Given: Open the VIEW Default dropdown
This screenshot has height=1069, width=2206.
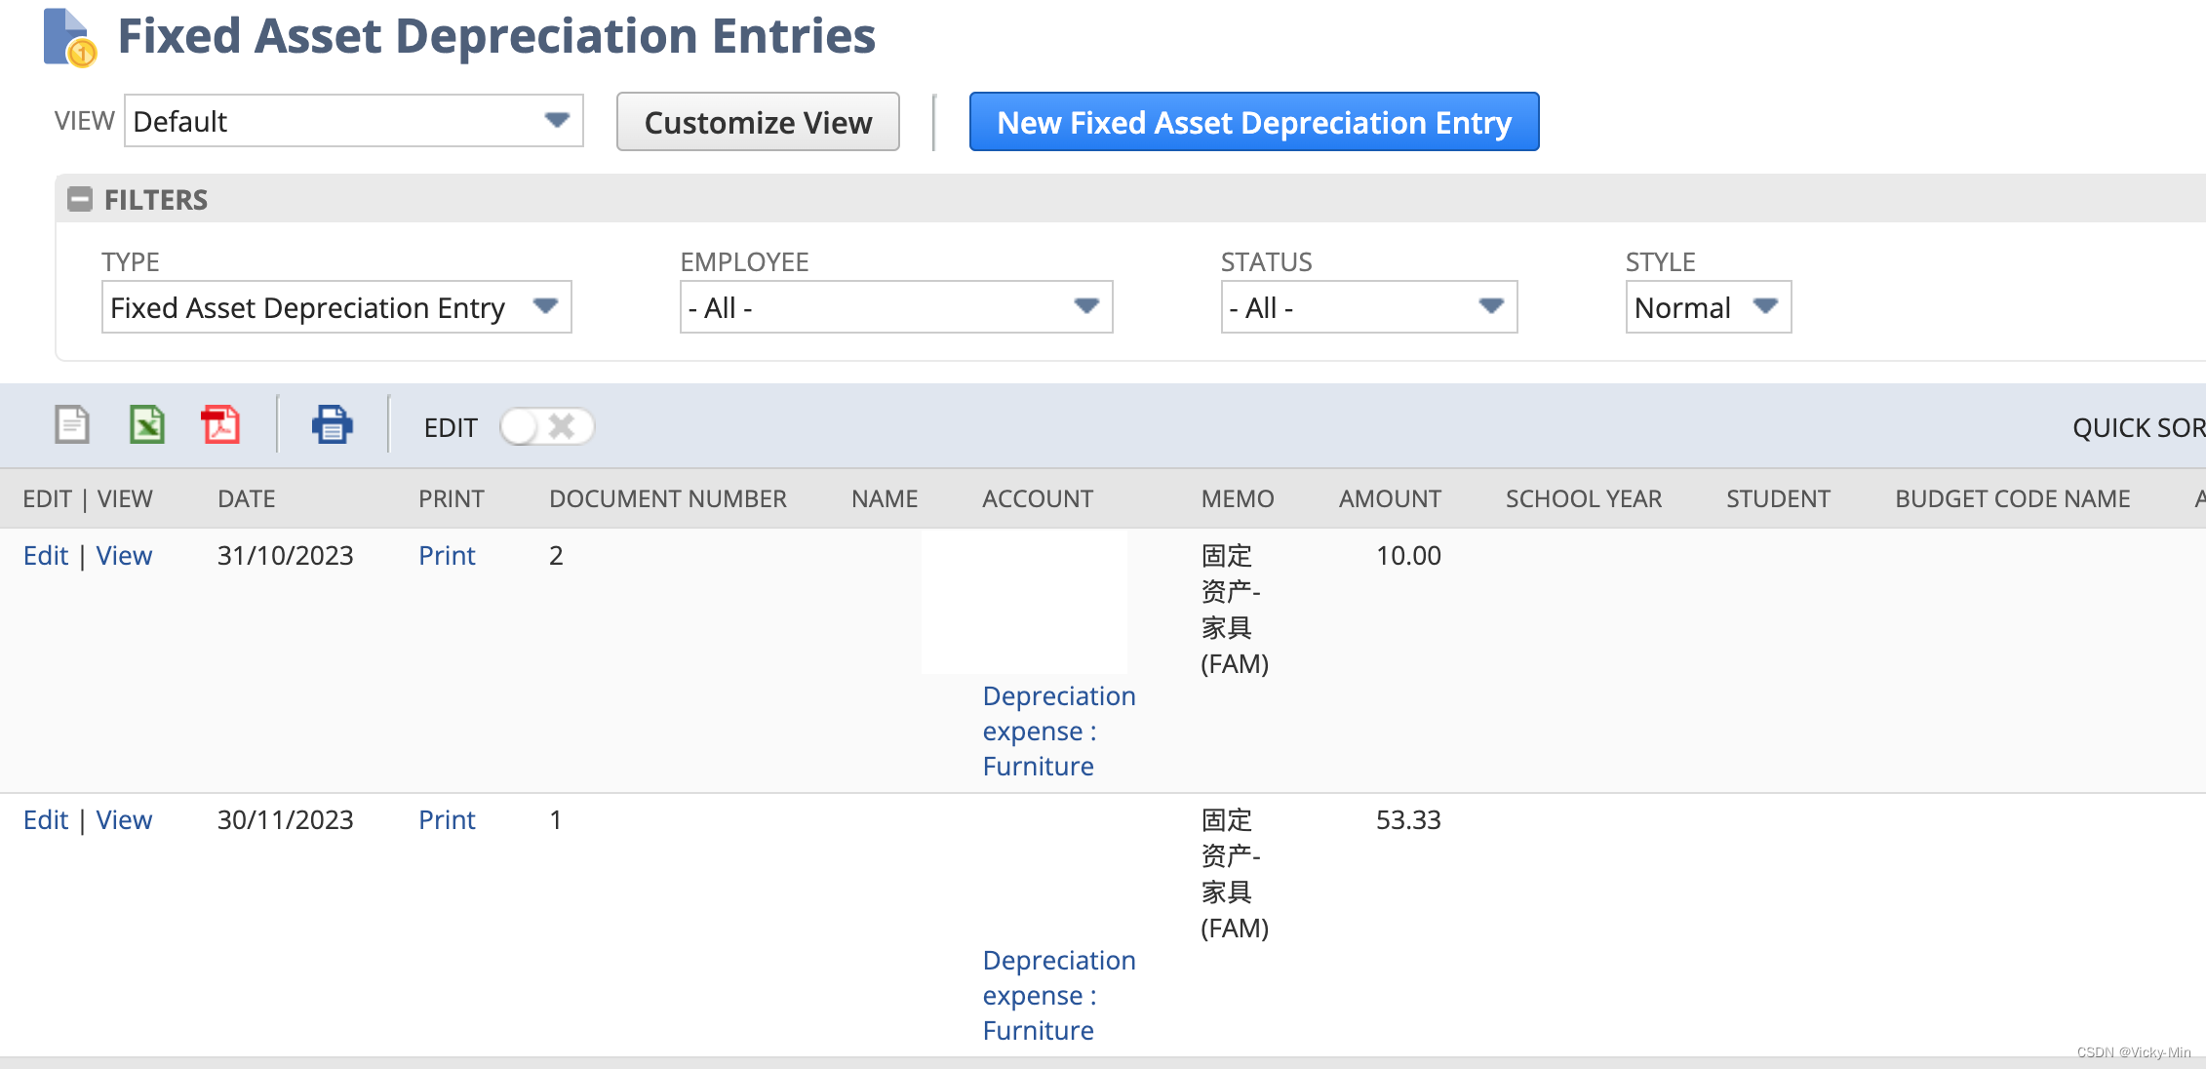Looking at the screenshot, I should (353, 121).
